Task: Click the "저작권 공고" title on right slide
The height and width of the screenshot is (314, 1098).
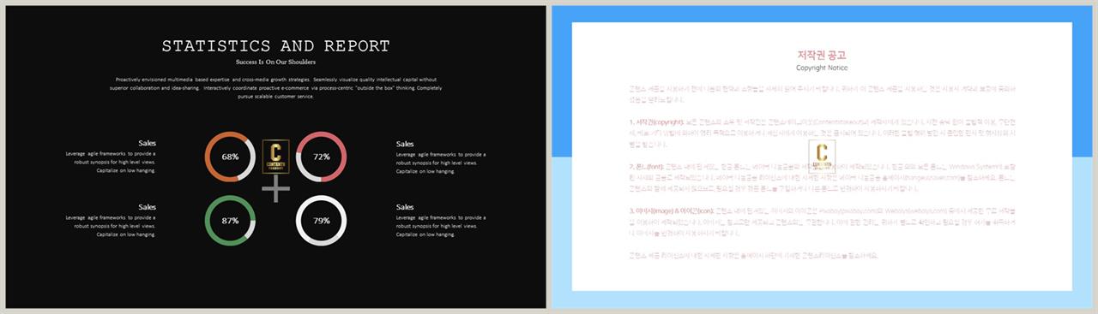Action: click(x=822, y=55)
